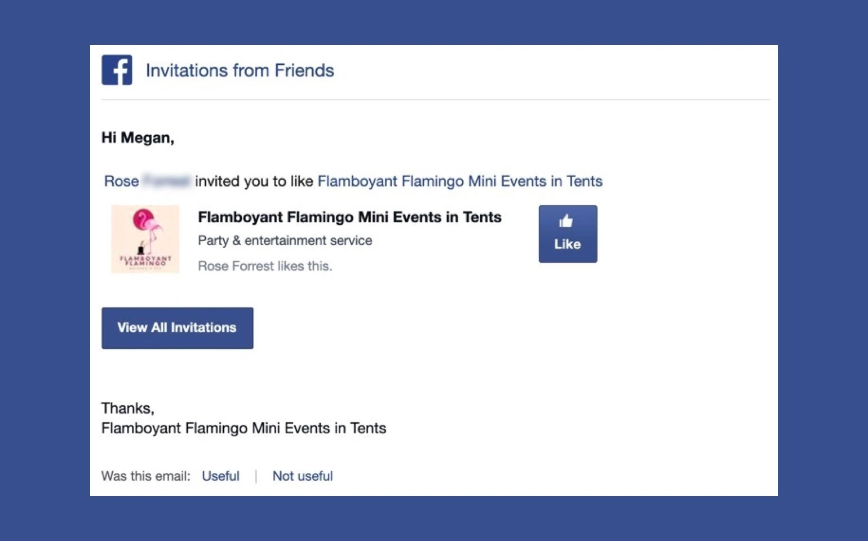The height and width of the screenshot is (541, 868).
Task: Click the Facebook logo icon
Action: tap(117, 70)
